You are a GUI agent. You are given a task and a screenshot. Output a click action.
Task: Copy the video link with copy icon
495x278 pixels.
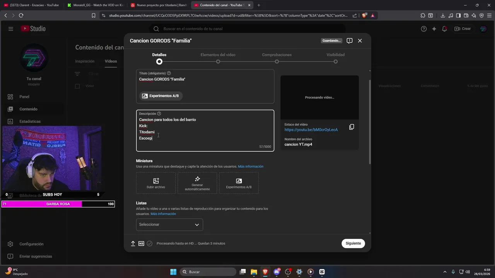(x=352, y=127)
